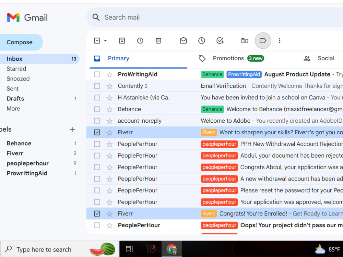Click the weather icon showing 85°F
Image resolution: width=343 pixels, height=257 pixels.
pos(320,249)
